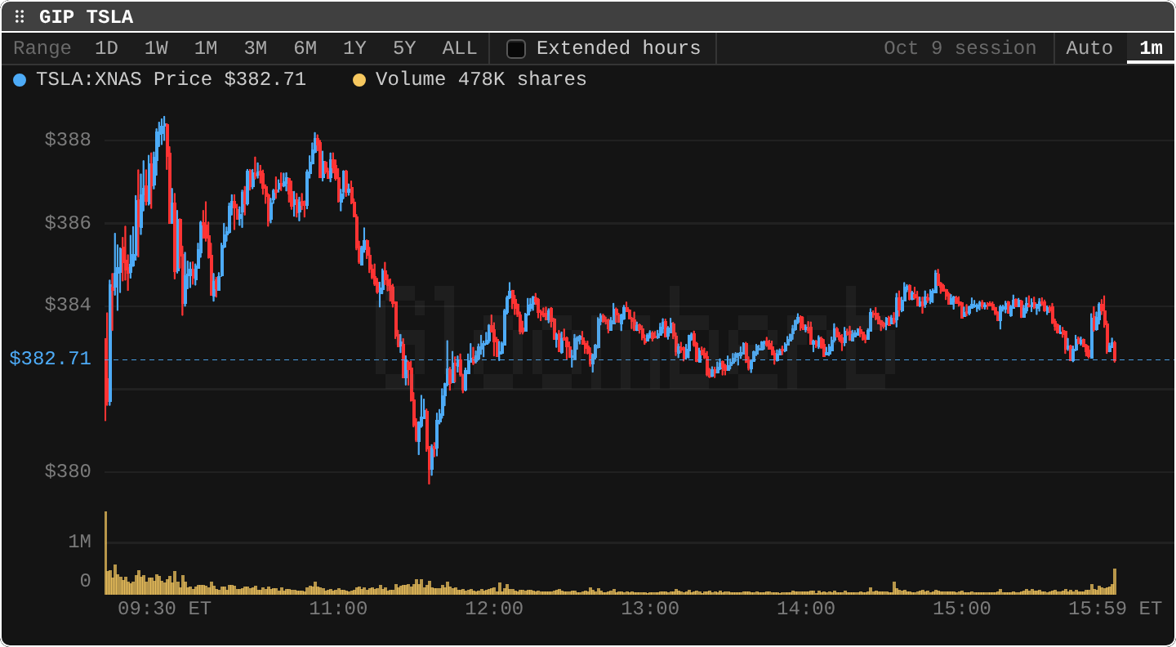Viewport: 1176px width, 647px height.
Task: Click the yellow Volume legend dot
Action: click(359, 80)
